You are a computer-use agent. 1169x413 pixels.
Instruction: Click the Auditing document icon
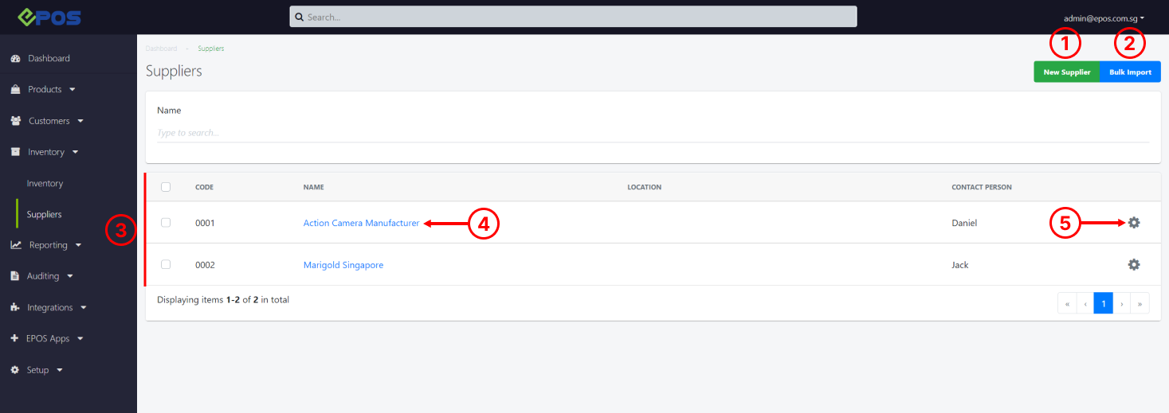15,276
